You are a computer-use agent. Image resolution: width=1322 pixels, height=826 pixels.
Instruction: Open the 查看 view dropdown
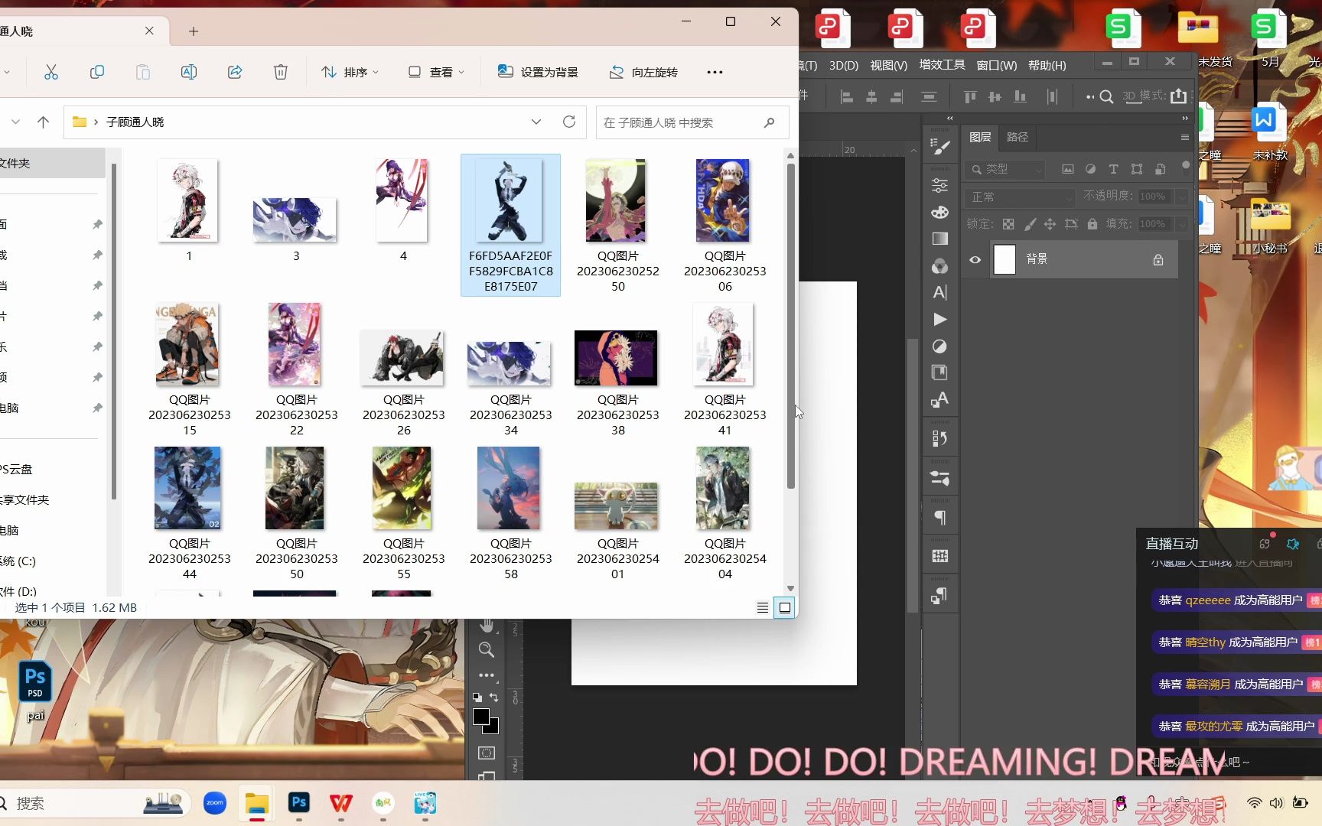coord(436,72)
